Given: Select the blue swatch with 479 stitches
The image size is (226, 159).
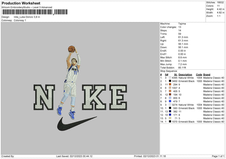Looking at the screenshot, I should [x=170, y=101].
